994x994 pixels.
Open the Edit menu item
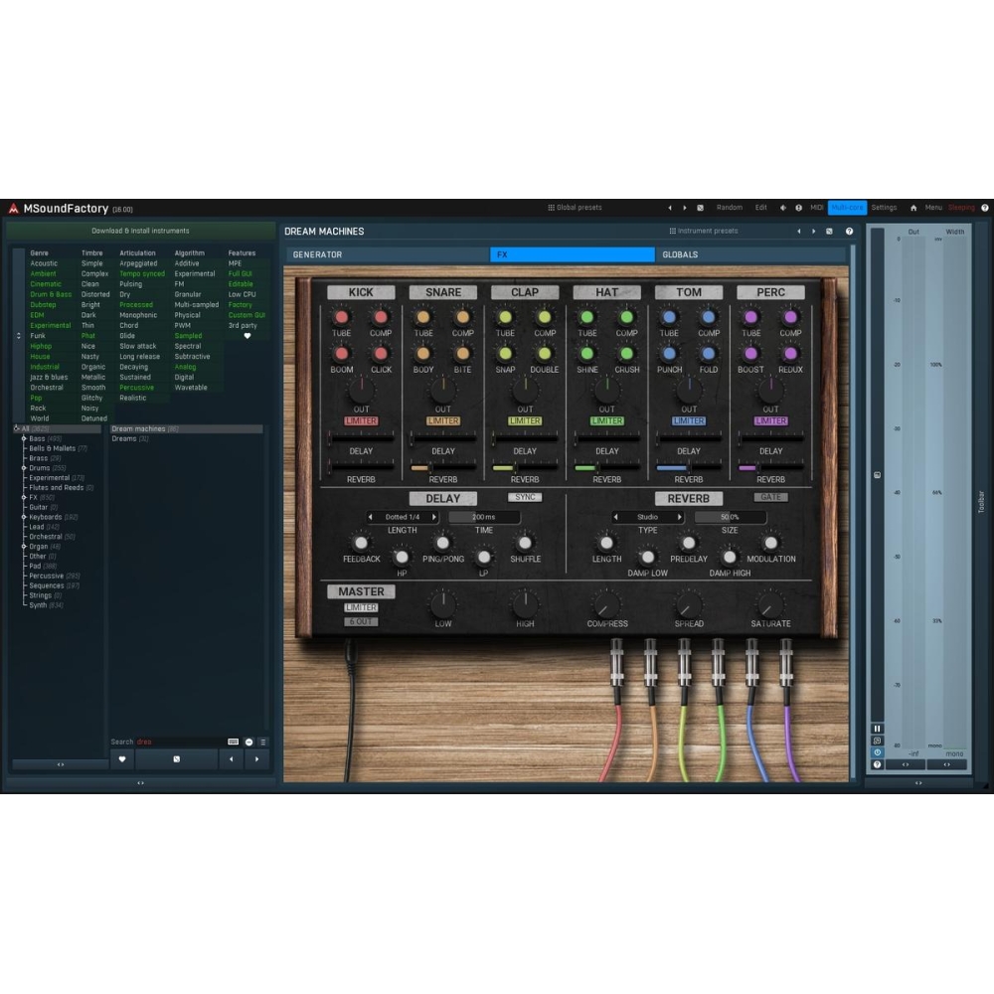point(760,208)
